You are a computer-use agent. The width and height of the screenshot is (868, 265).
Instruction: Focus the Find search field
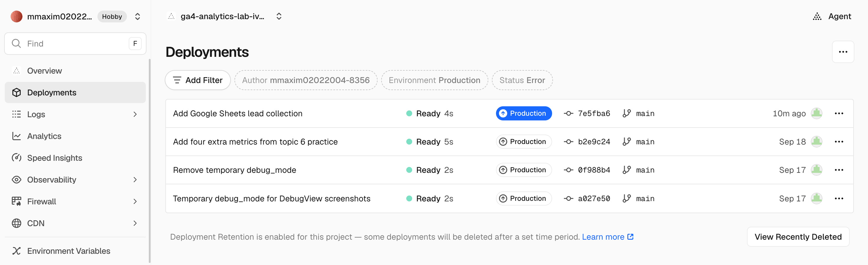(x=75, y=44)
